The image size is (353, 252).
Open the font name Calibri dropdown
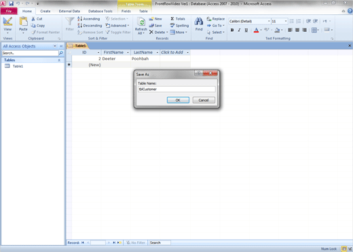[x=269, y=21]
